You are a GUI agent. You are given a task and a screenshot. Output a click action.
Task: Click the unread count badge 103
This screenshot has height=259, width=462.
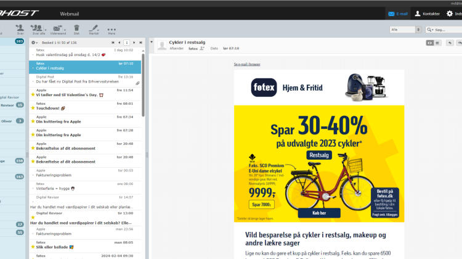tap(20, 41)
